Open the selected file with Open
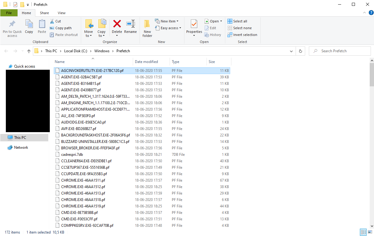The image size is (374, 236). pyautogui.click(x=212, y=21)
